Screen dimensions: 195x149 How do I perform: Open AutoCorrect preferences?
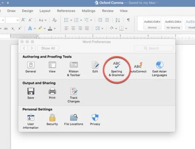pyautogui.click(x=138, y=67)
